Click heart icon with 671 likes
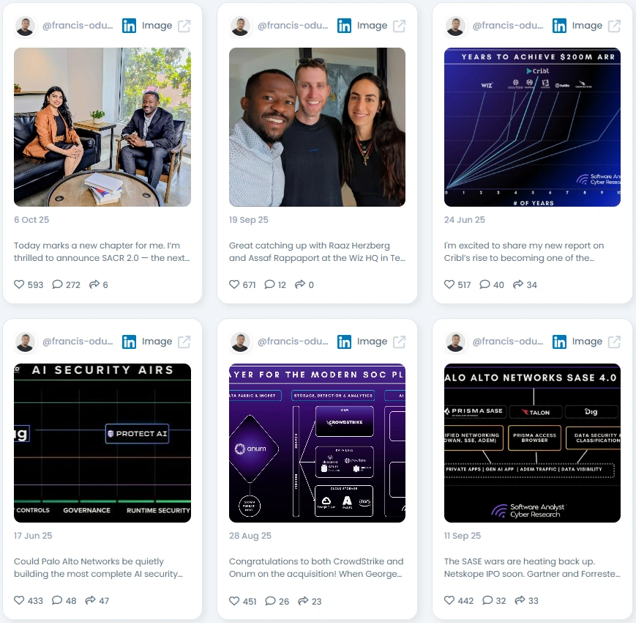Screen dimensions: 636x623 click(x=234, y=284)
